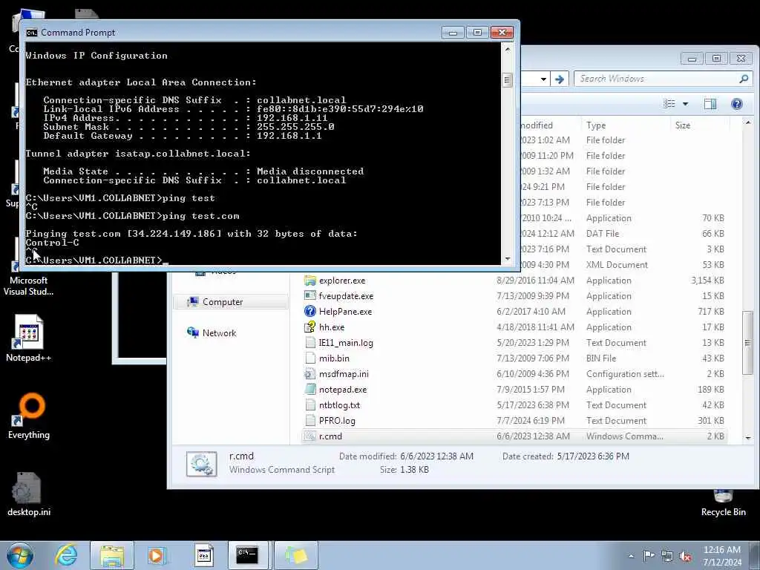The width and height of the screenshot is (760, 570).
Task: Click the XML Document type cell
Action: click(617, 265)
